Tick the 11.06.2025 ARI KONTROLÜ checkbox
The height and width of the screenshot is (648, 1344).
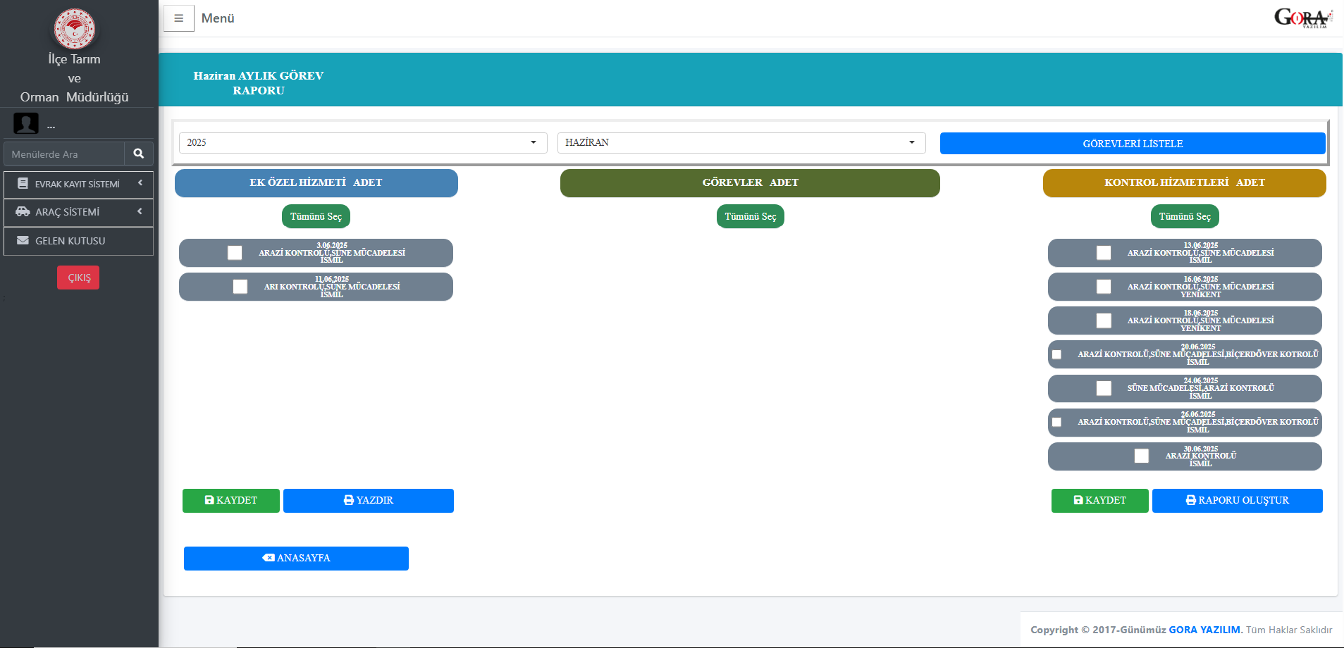coord(240,287)
